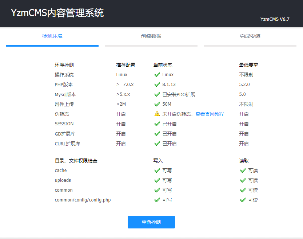Click the PHP版本 row label
Screen dimensions: 303x239
pos(64,85)
